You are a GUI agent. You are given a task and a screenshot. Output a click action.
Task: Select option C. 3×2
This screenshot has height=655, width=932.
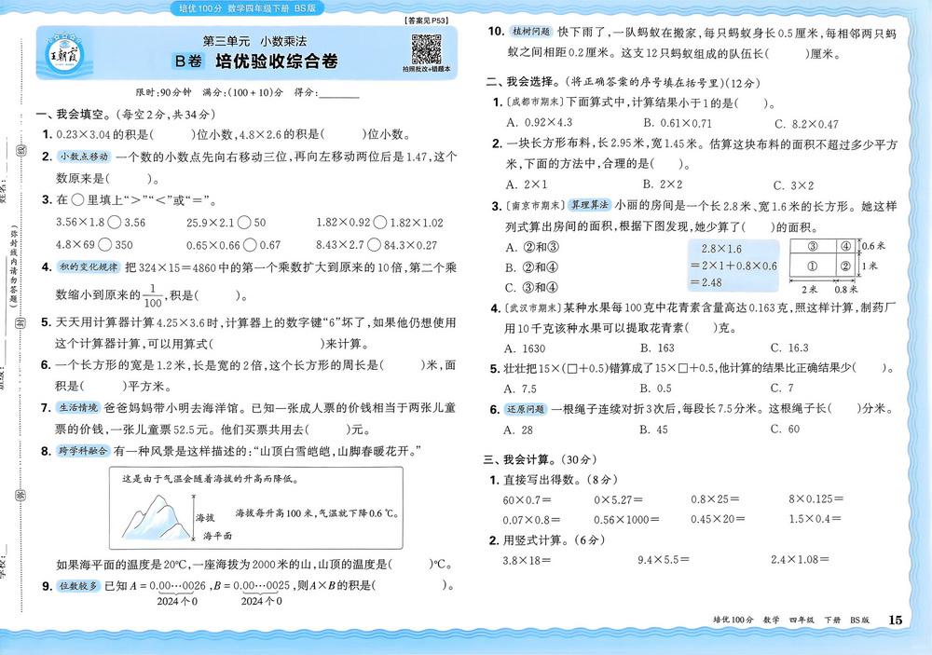coord(793,185)
